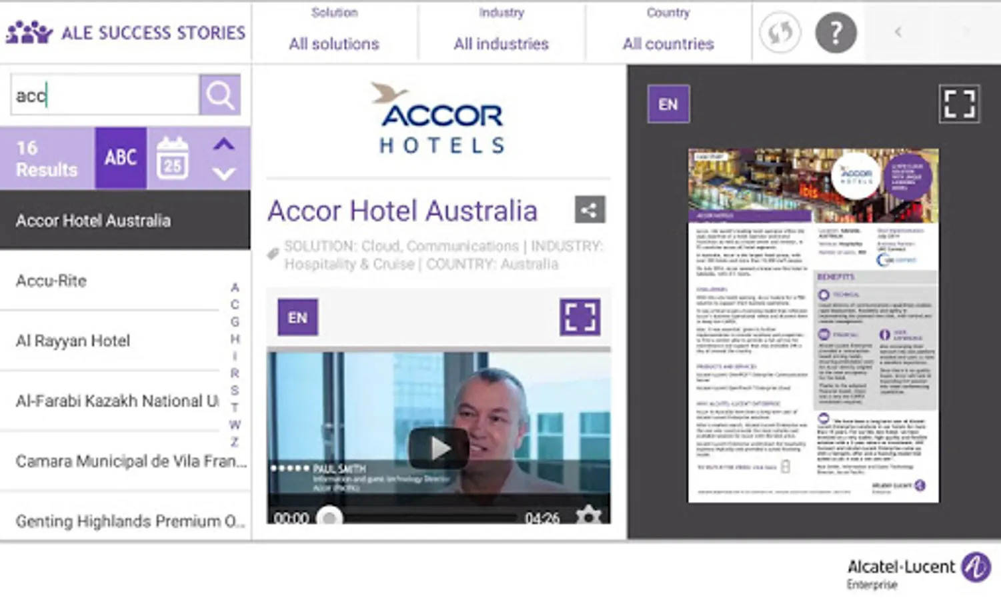Jump to letter H in index
The image size is (1001, 600).
235,339
